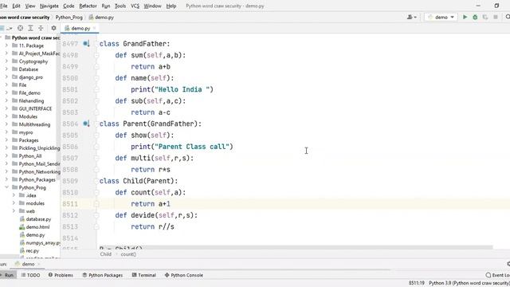Open the Event Log in status bar
This screenshot has width=510, height=287.
pyautogui.click(x=497, y=275)
